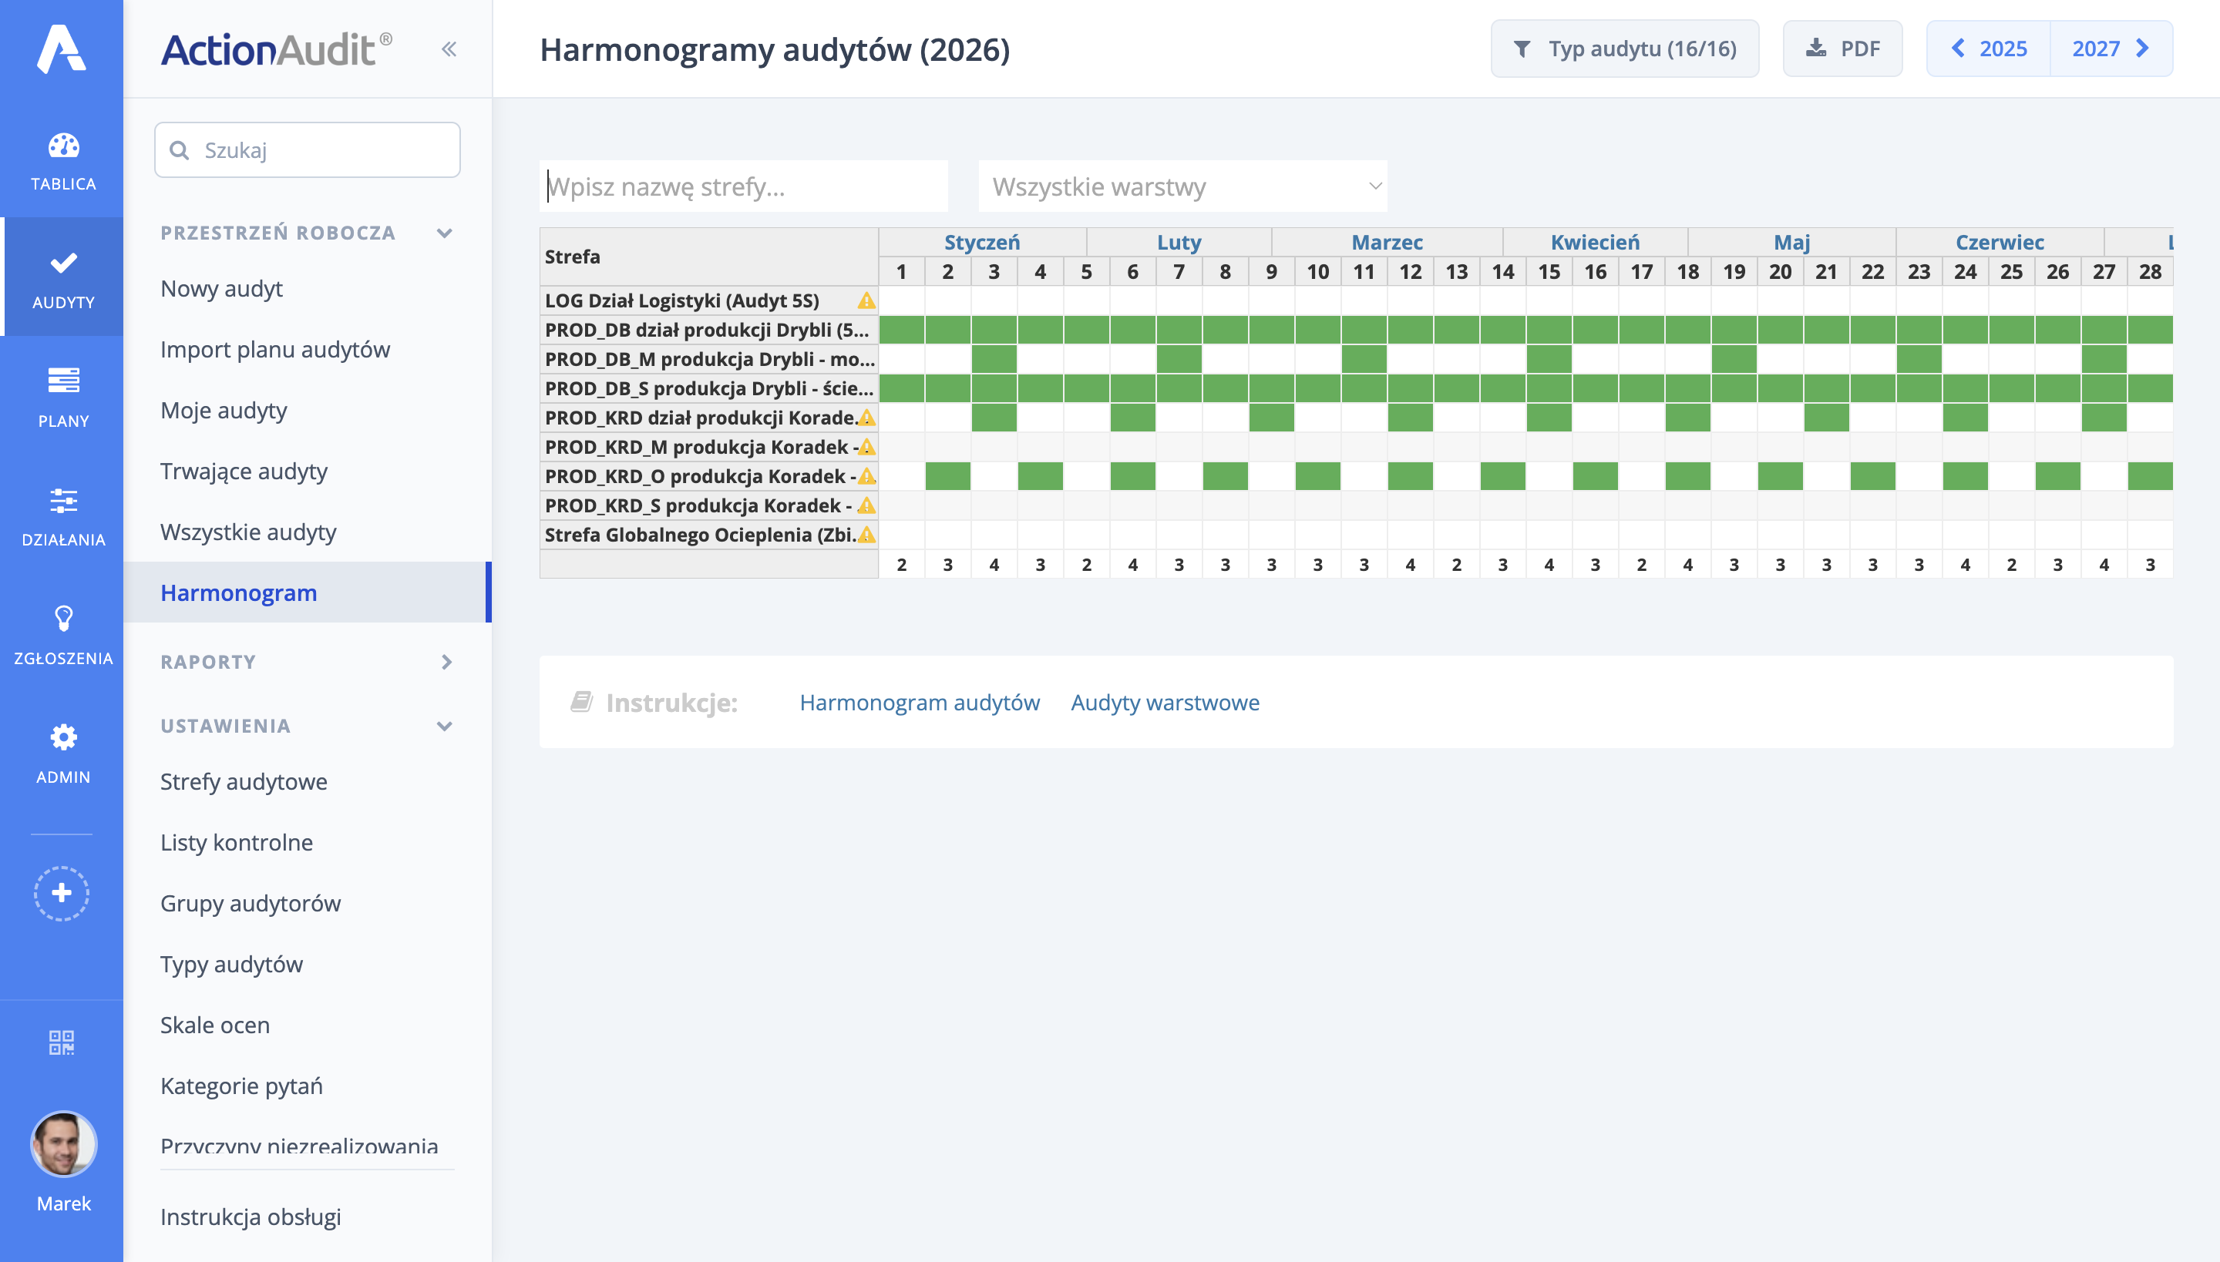Open the Audyty warstwowe instruction link
The width and height of the screenshot is (2220, 1262).
click(x=1165, y=702)
